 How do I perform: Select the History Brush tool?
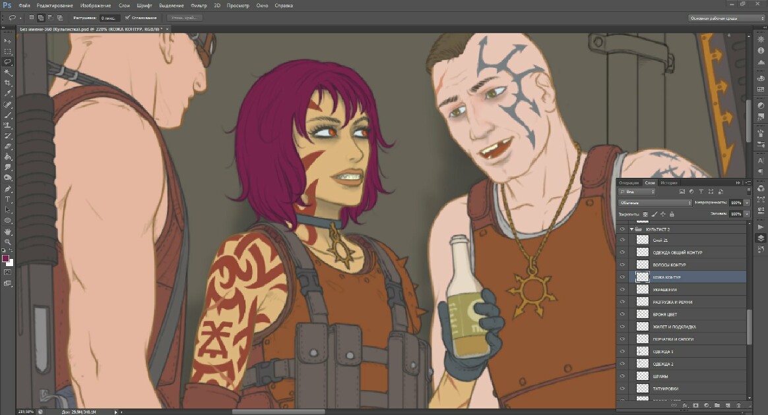tap(7, 136)
